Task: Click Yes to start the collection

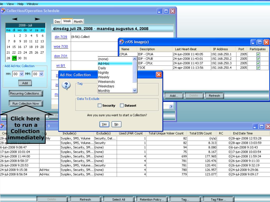Action: click(104, 124)
